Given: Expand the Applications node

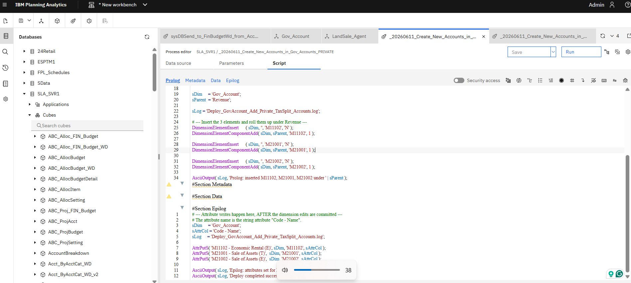Looking at the screenshot, I should click(30, 104).
